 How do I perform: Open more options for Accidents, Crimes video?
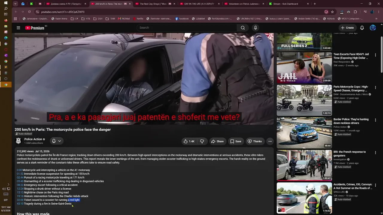[x=376, y=185]
